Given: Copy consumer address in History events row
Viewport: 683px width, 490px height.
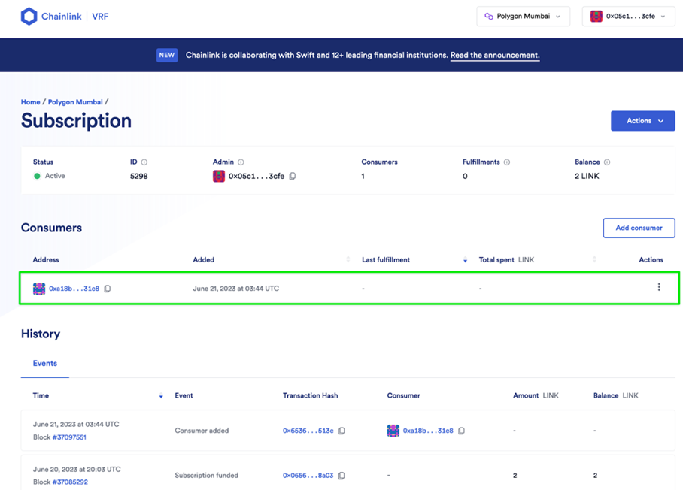Looking at the screenshot, I should tap(462, 431).
